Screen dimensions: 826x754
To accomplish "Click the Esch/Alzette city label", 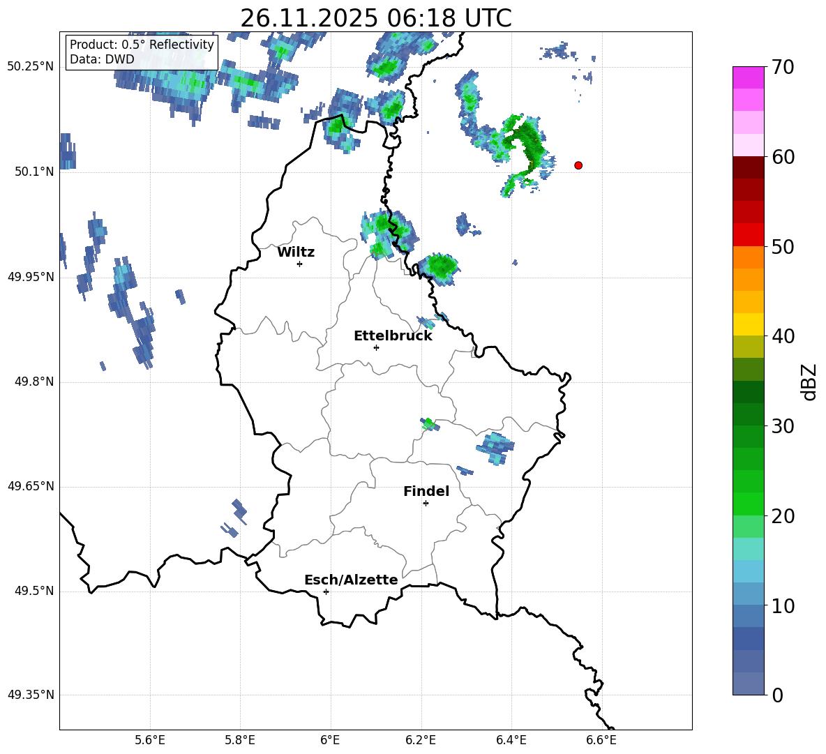I will [351, 580].
